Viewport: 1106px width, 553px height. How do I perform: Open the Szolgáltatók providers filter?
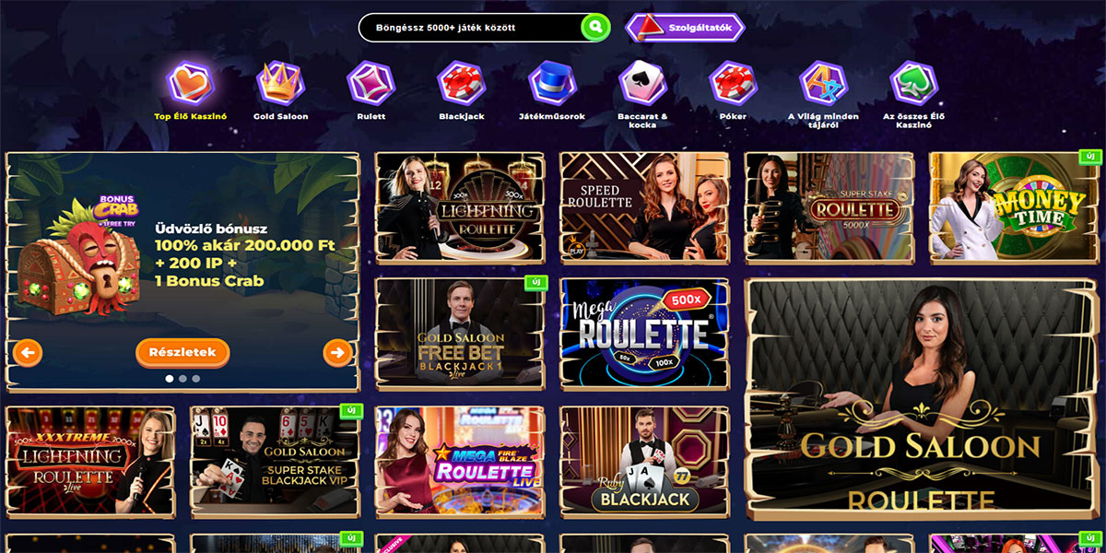(685, 28)
